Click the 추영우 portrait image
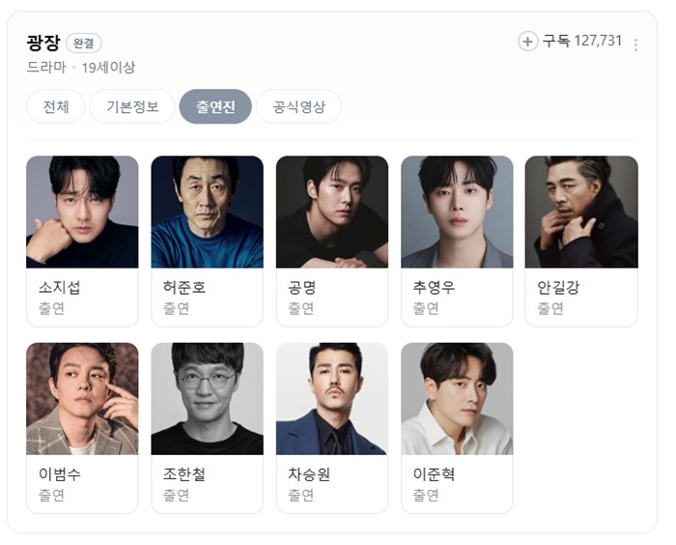Screen dimensions: 676x545 click(457, 212)
